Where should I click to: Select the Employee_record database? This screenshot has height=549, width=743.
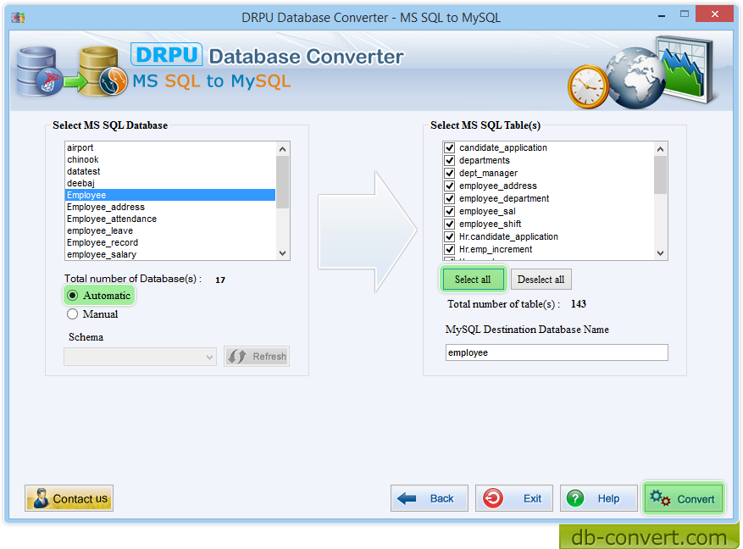[169, 242]
